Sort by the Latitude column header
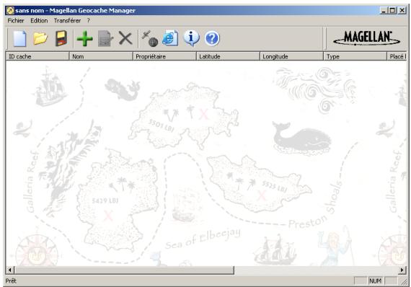The image size is (411, 287). pos(228,56)
